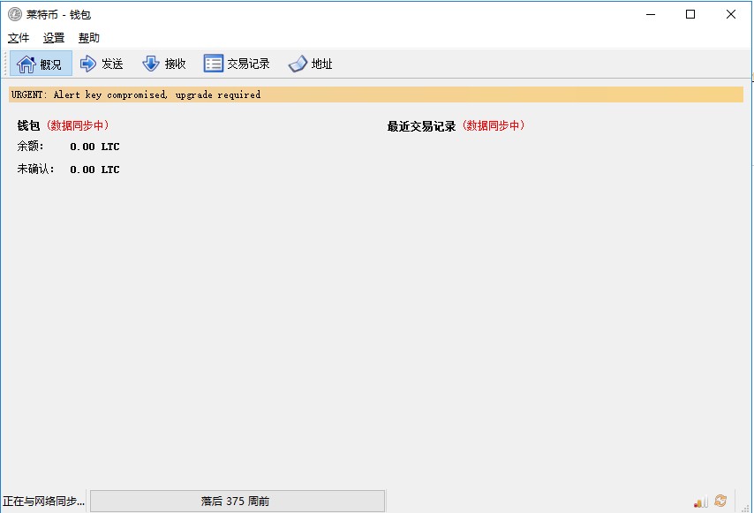754x513 pixels.
Task: Maximize the 莱特币 wallet window
Action: coord(690,14)
